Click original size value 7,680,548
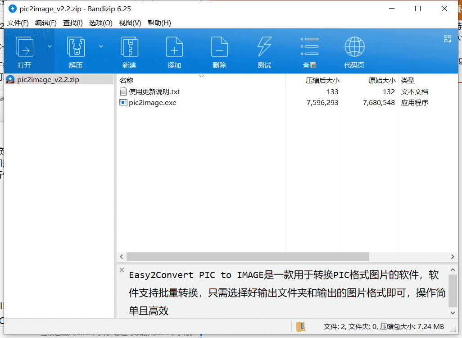Viewport: 462px width, 338px height. (379, 103)
